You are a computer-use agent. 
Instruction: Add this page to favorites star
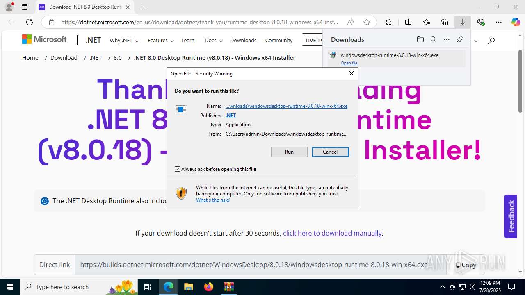tap(367, 22)
